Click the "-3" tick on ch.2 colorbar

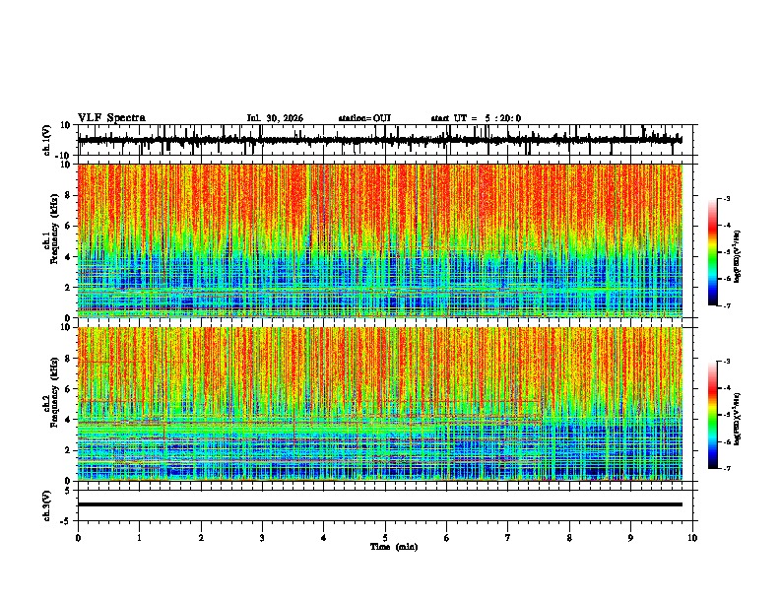[x=726, y=362]
